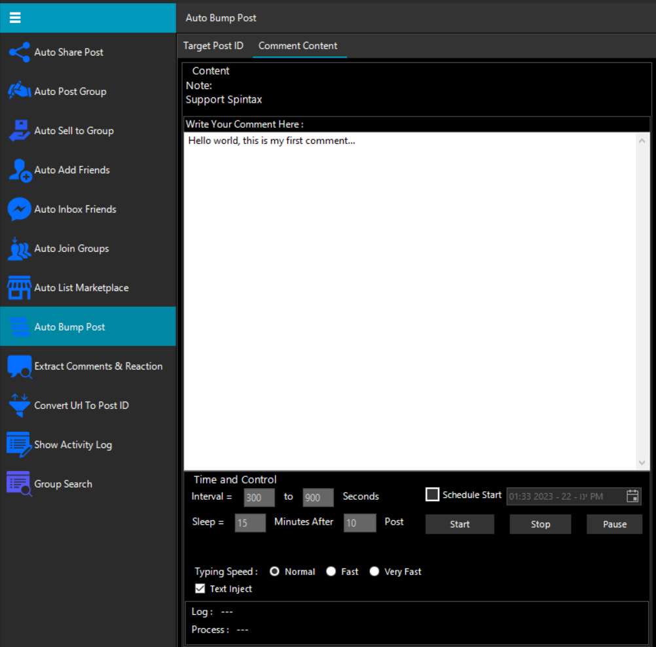This screenshot has width=656, height=647.
Task: Click the Pause button
Action: click(614, 524)
